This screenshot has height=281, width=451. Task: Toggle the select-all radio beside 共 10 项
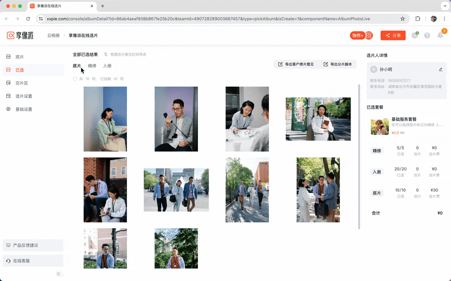click(x=75, y=79)
